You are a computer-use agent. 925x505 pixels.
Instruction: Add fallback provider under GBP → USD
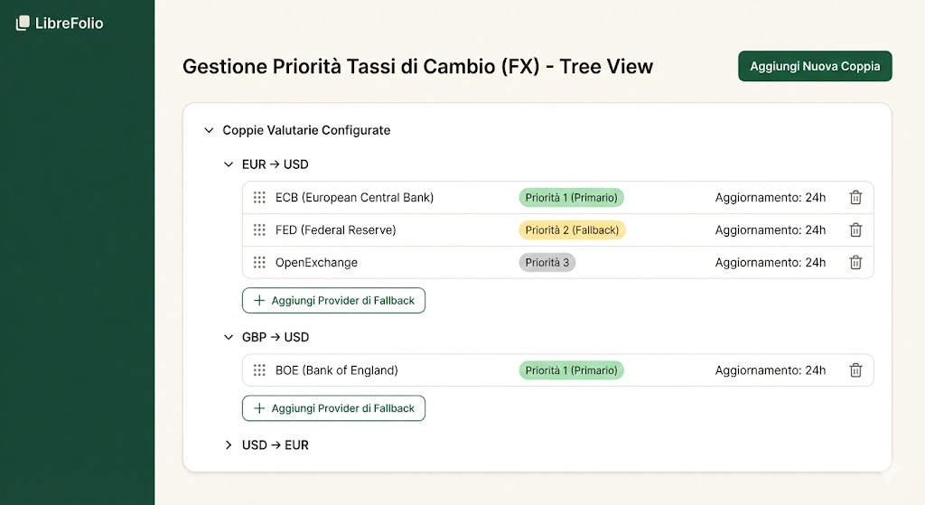click(333, 408)
